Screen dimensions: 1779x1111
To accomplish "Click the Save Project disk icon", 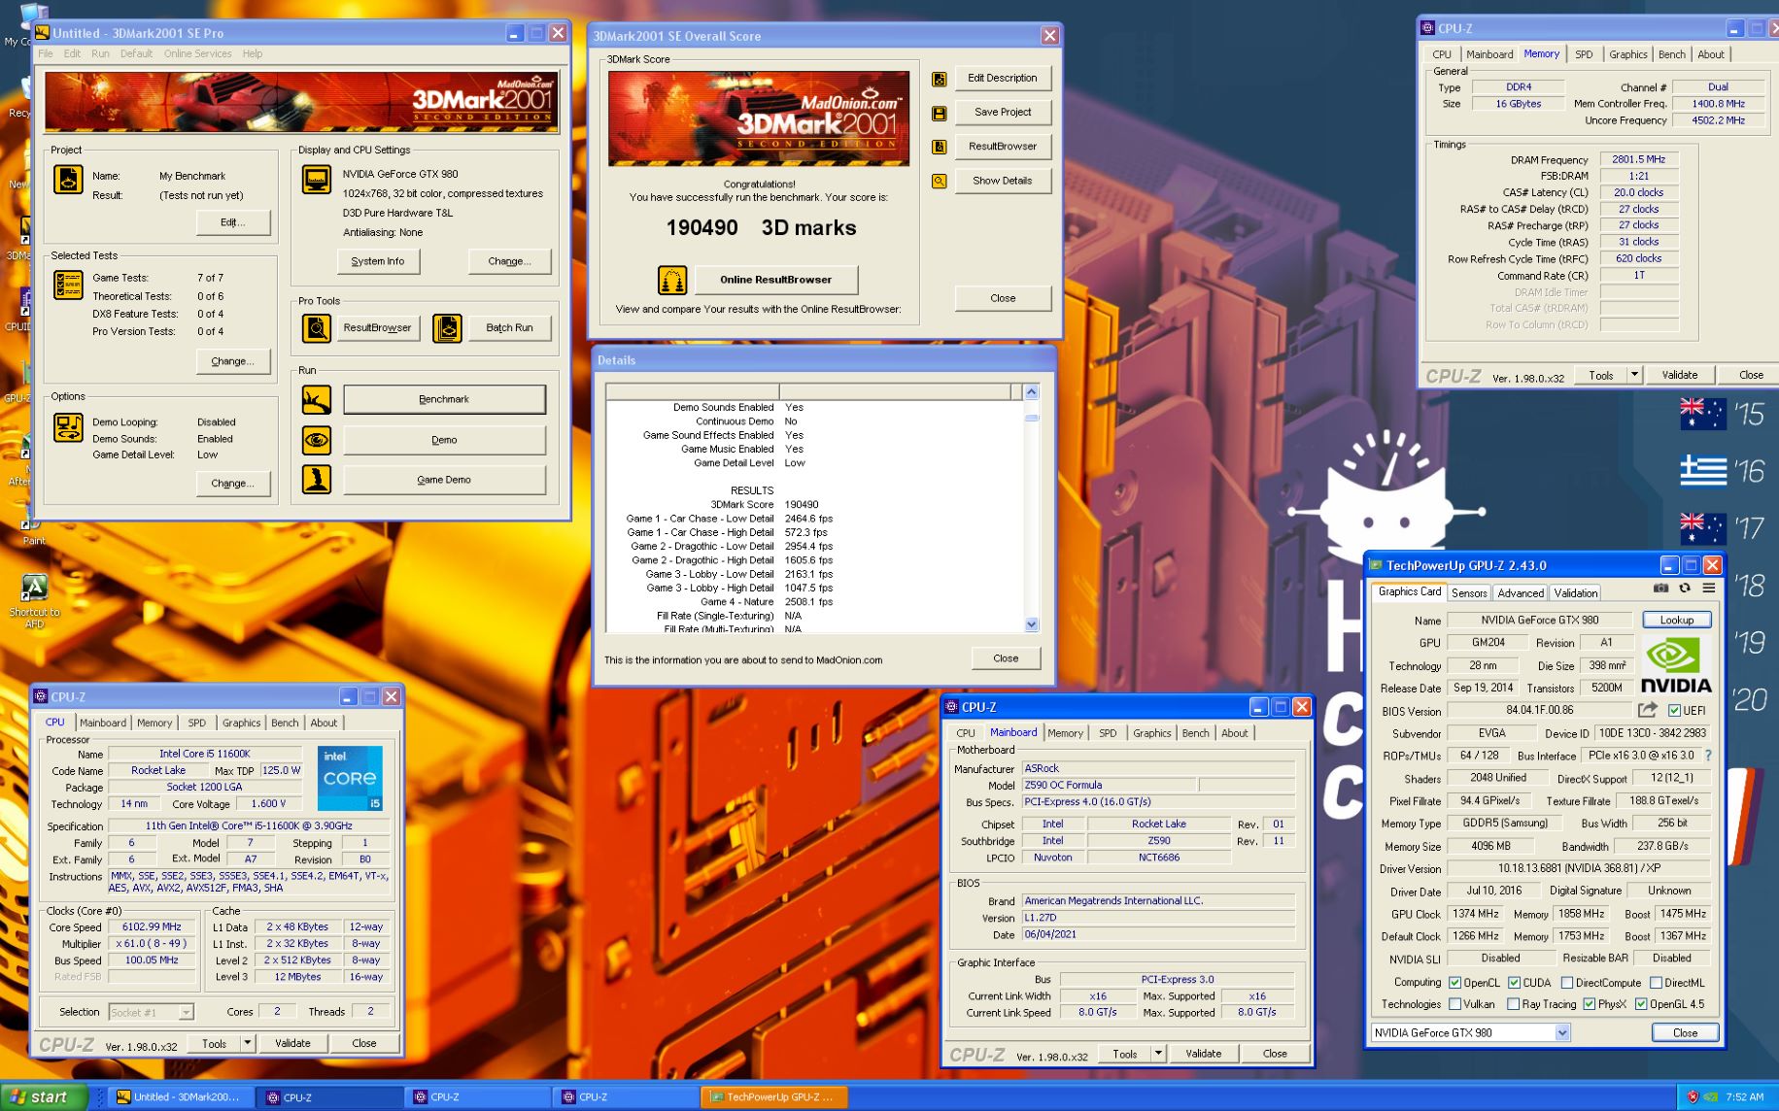I will coord(940,113).
